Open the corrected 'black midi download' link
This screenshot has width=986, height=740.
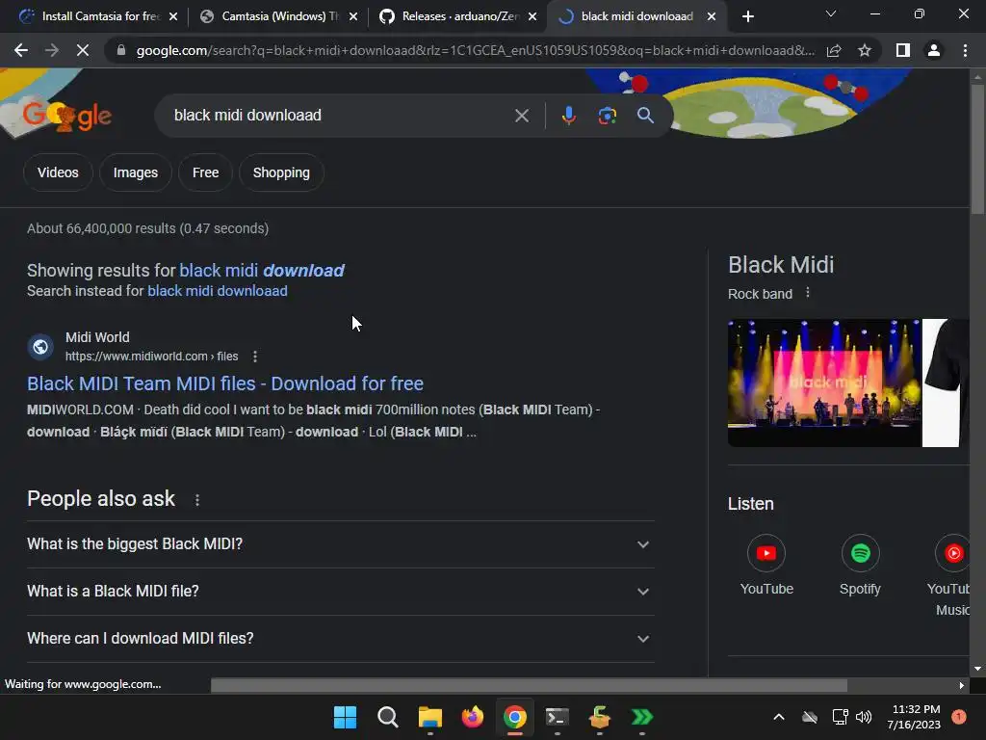coord(262,271)
